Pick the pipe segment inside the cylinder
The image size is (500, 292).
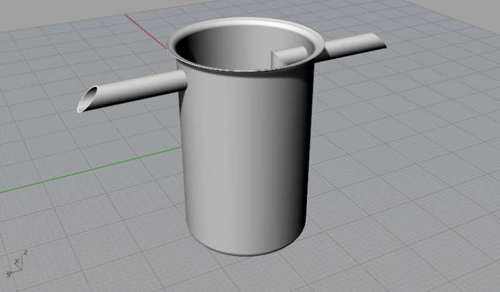tap(289, 56)
